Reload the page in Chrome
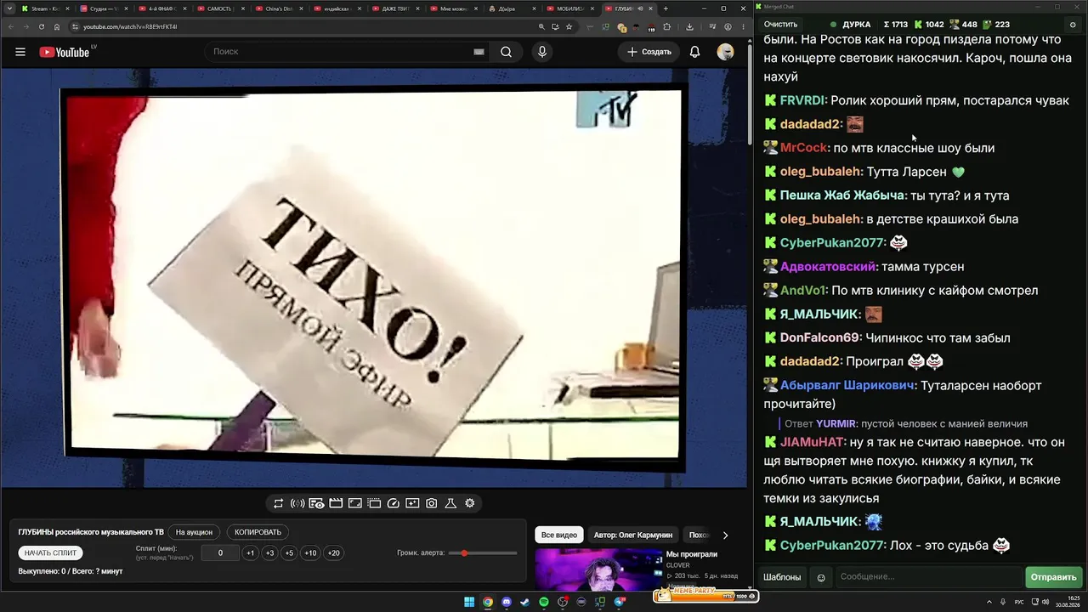 (x=42, y=26)
